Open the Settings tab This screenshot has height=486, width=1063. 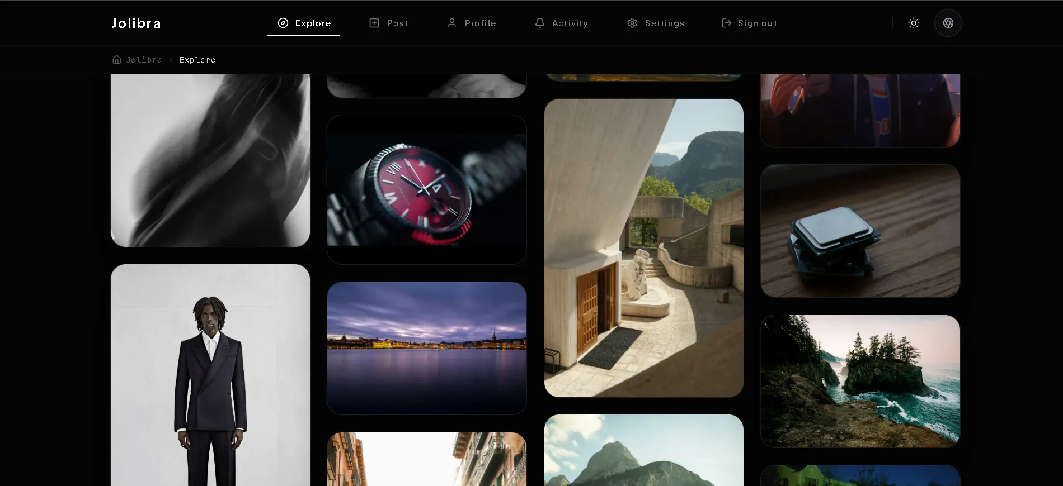(655, 23)
